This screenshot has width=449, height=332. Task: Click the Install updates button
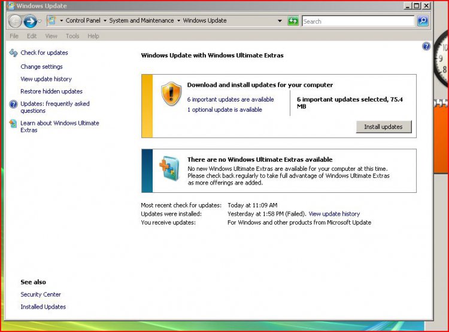coord(384,127)
